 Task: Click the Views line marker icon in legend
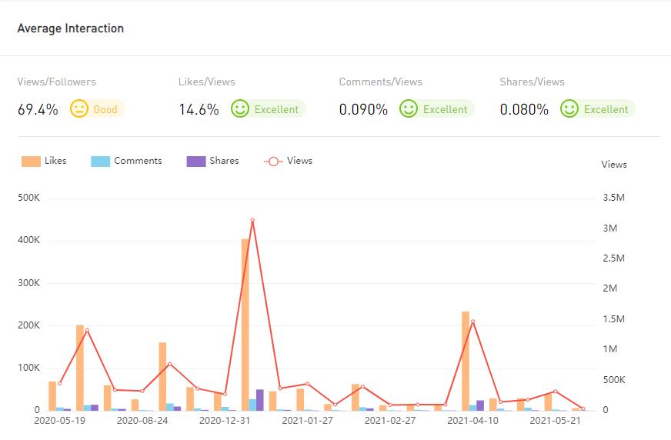pyautogui.click(x=273, y=162)
